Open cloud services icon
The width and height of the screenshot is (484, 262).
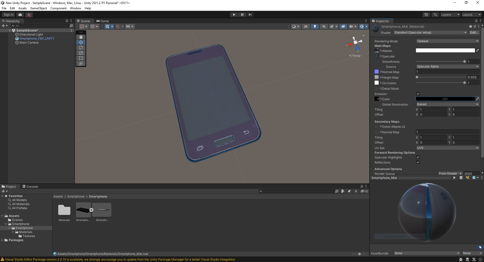(x=20, y=15)
